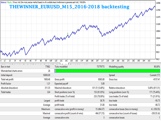
Task: Click the 'Bars in test' label
Action: coord(6,67)
